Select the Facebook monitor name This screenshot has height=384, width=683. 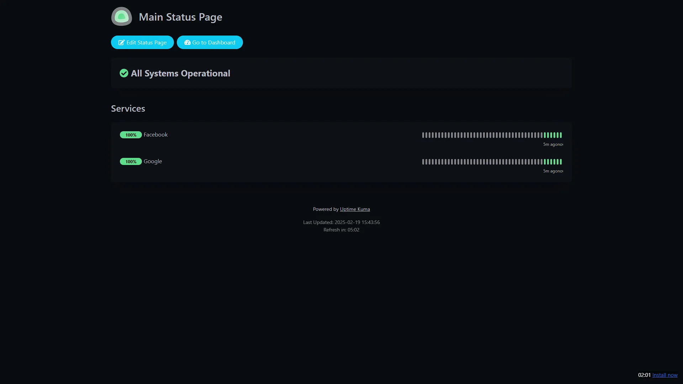(155, 135)
